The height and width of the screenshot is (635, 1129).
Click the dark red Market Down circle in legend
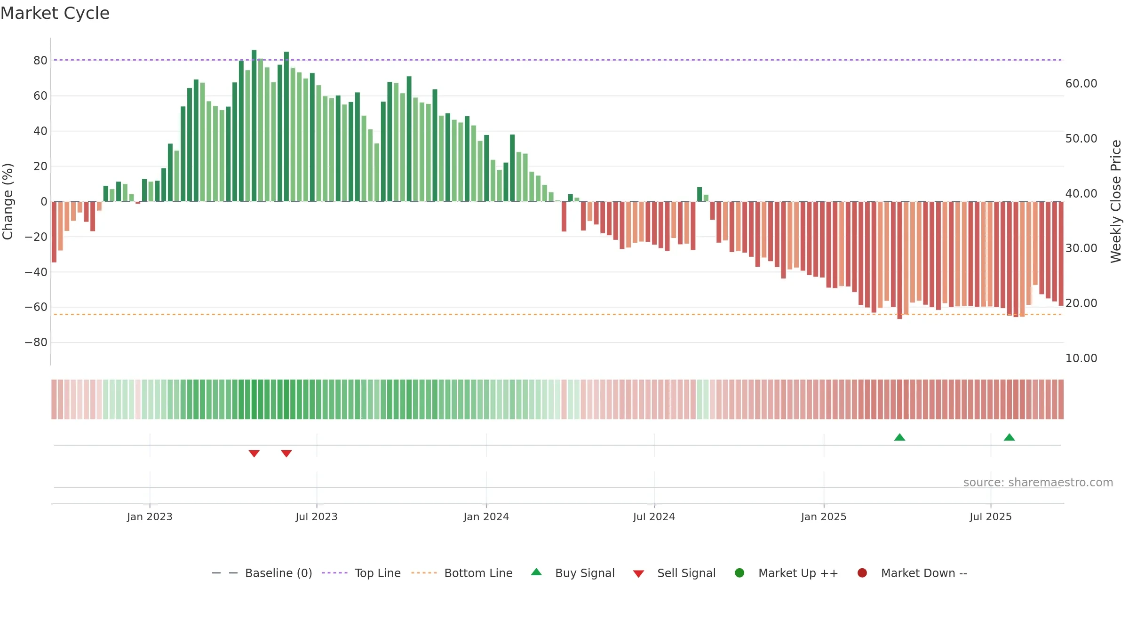pyautogui.click(x=862, y=573)
